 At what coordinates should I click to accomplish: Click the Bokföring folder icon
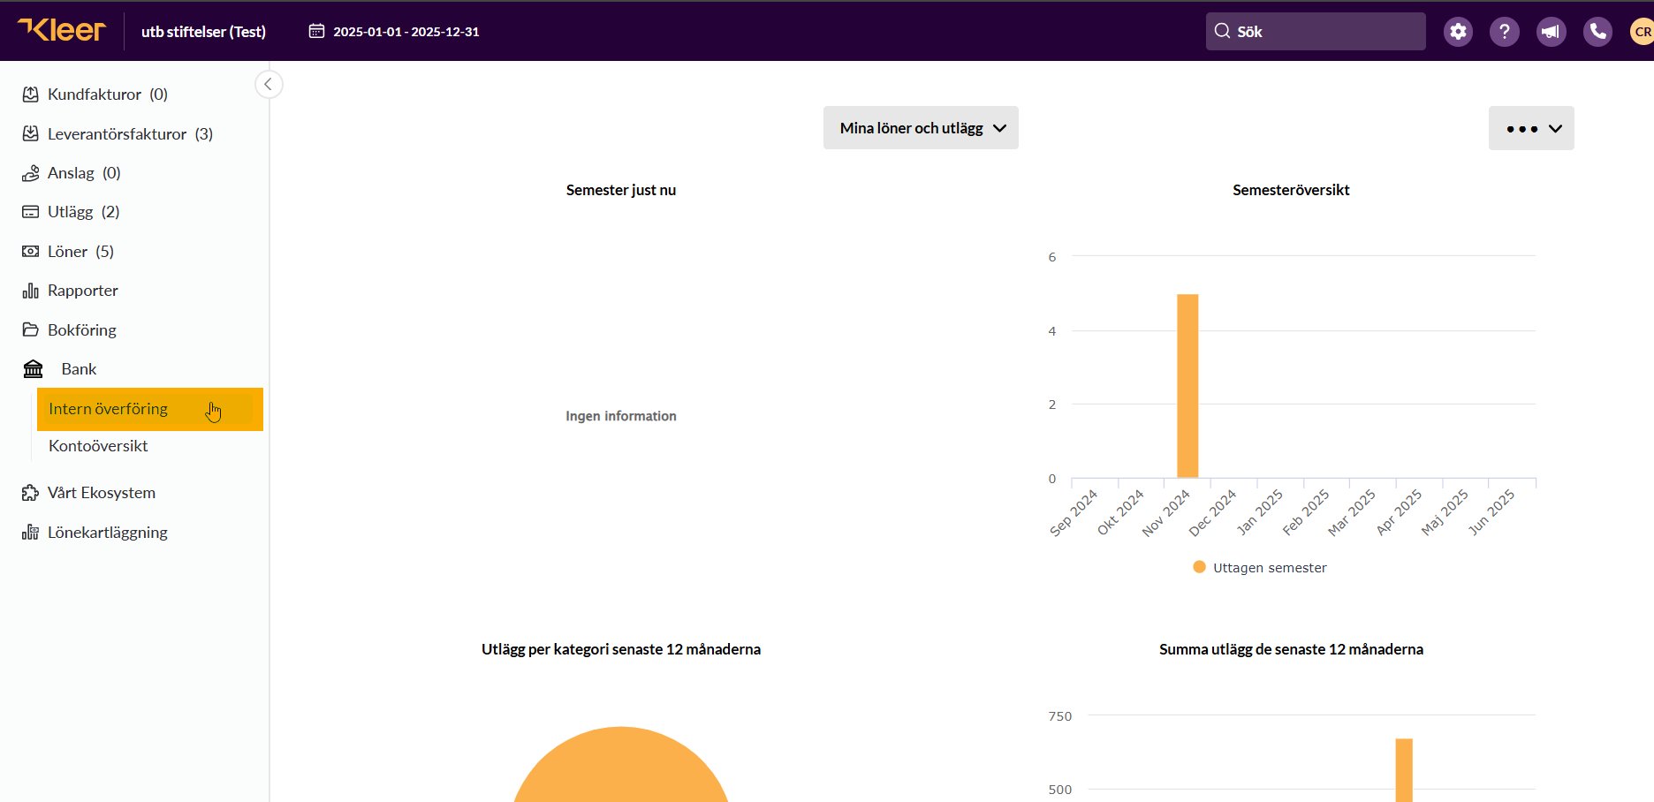pyautogui.click(x=30, y=329)
